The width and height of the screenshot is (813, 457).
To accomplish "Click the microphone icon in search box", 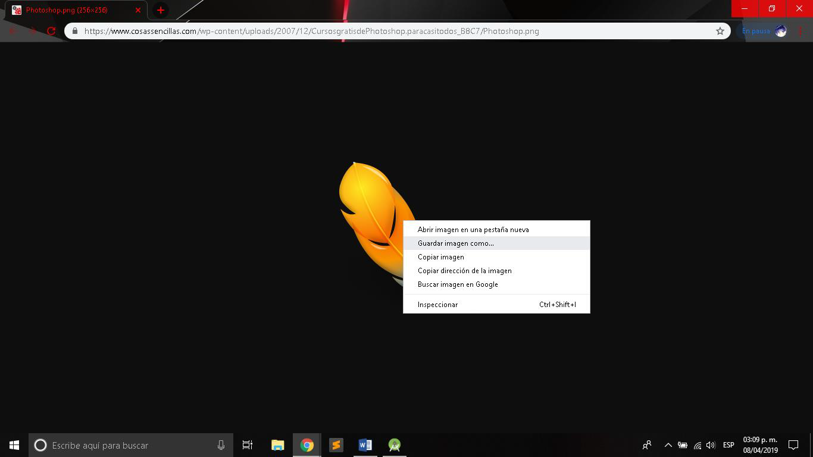I will click(221, 445).
